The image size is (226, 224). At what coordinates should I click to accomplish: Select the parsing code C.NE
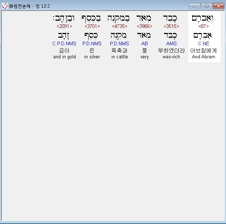204,43
